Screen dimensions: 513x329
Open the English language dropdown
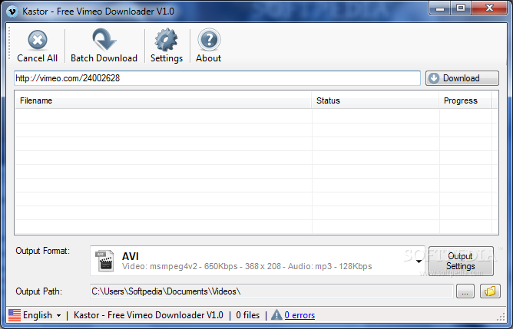[x=42, y=315]
